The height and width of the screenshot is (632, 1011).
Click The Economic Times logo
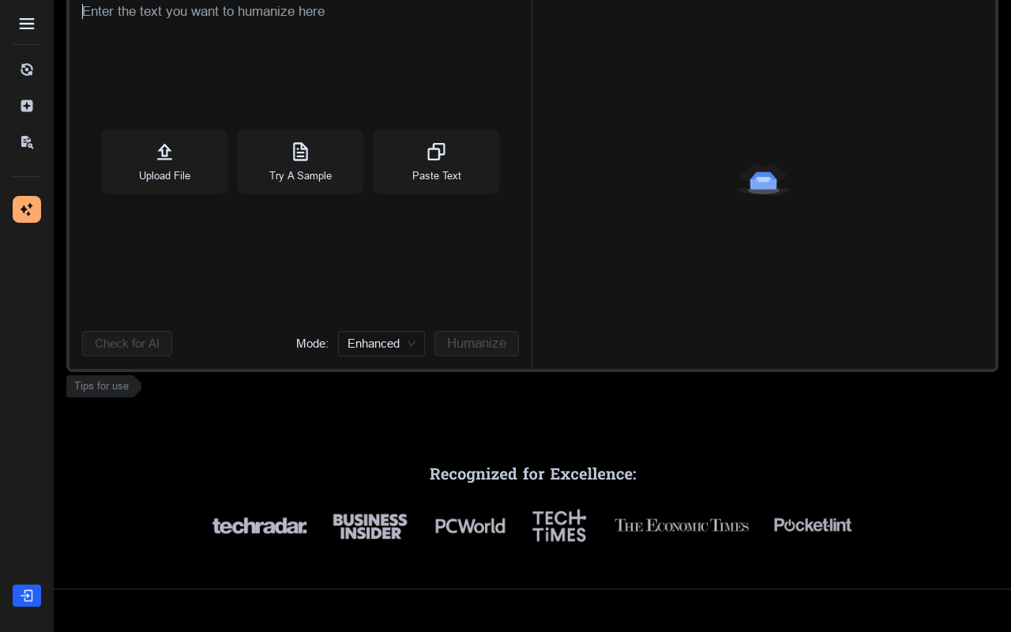[682, 525]
